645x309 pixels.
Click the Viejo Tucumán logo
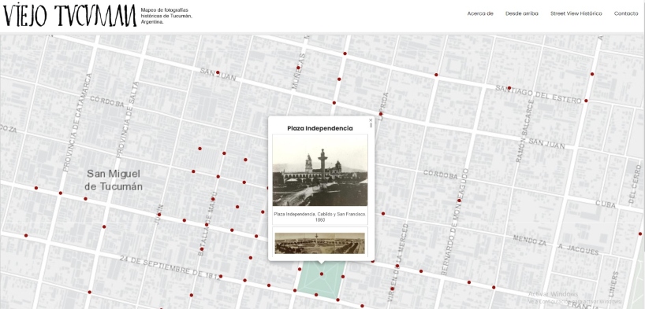(70, 16)
